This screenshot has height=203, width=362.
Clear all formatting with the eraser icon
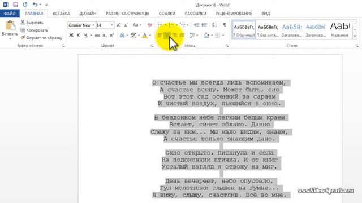150,25
